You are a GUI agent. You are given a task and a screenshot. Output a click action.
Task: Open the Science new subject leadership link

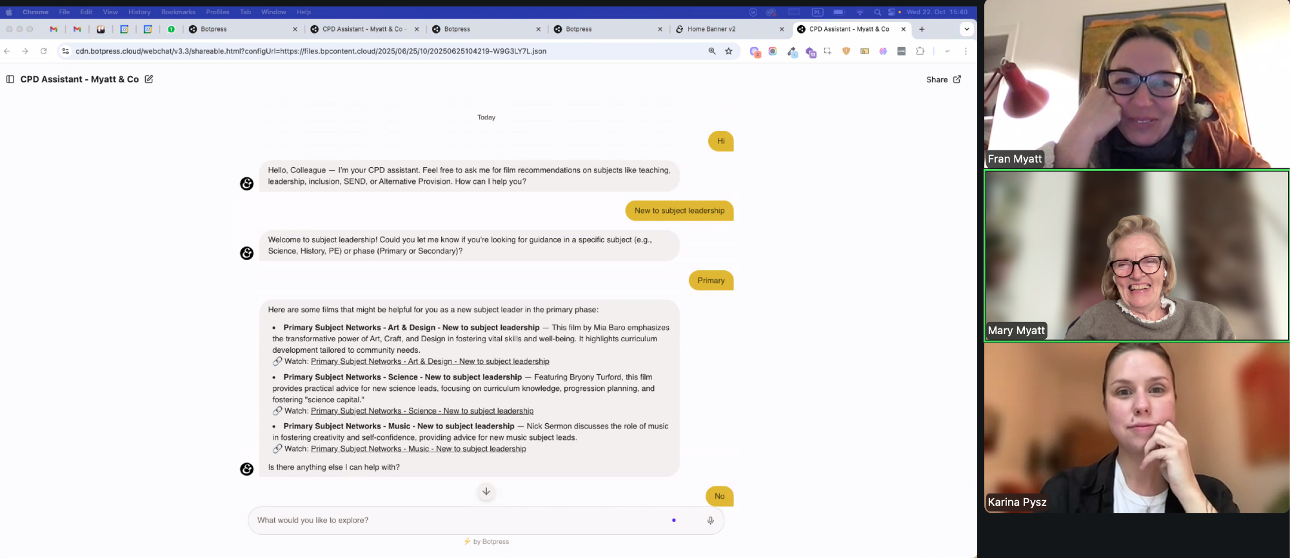[422, 411]
